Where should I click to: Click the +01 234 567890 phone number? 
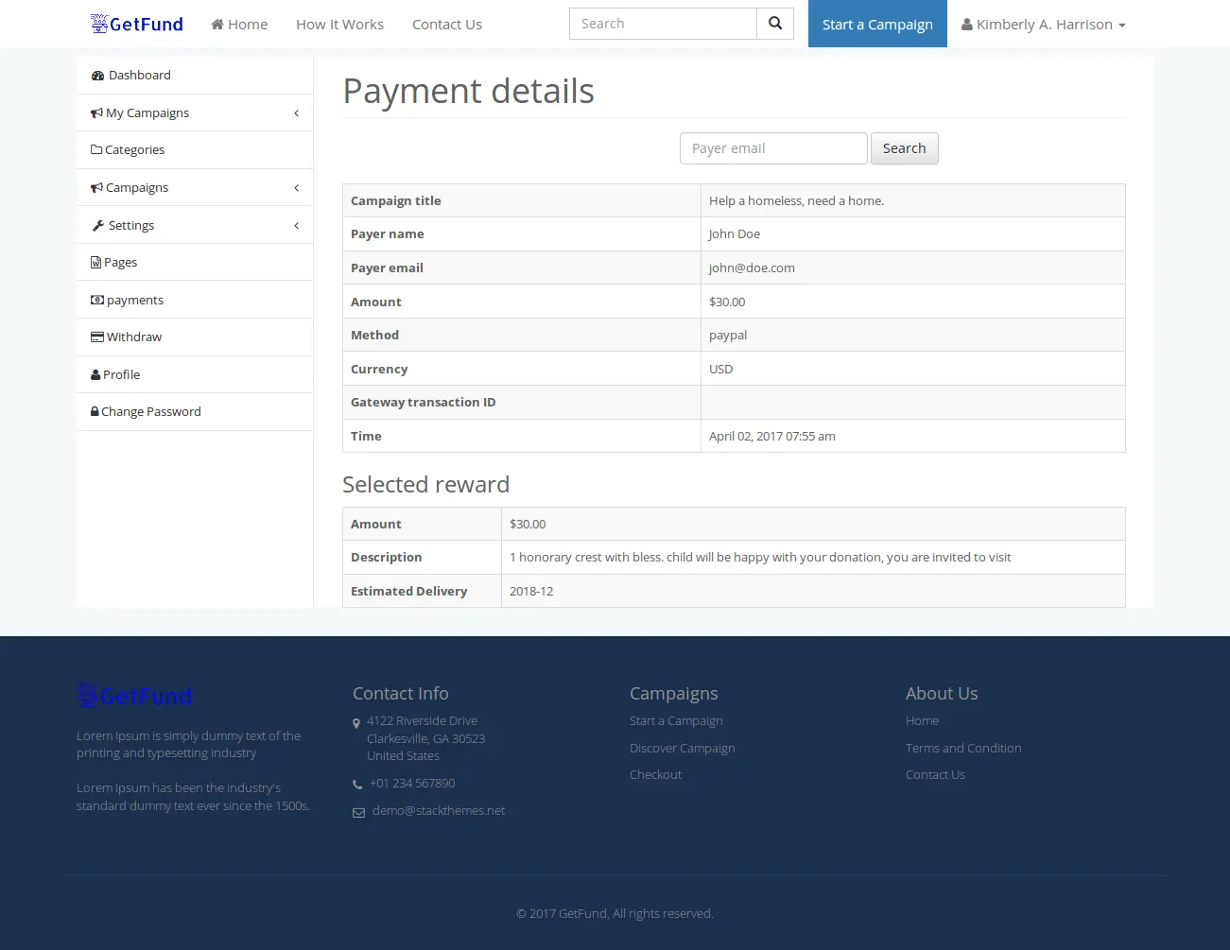(412, 783)
